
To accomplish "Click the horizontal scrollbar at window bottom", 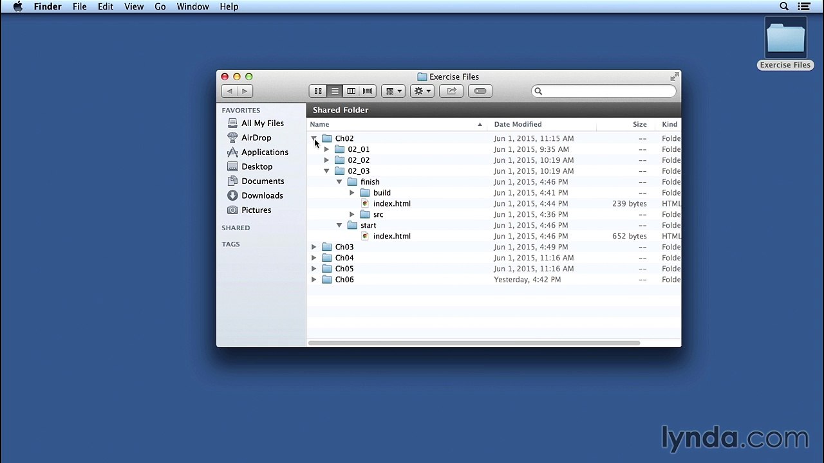I will [474, 343].
